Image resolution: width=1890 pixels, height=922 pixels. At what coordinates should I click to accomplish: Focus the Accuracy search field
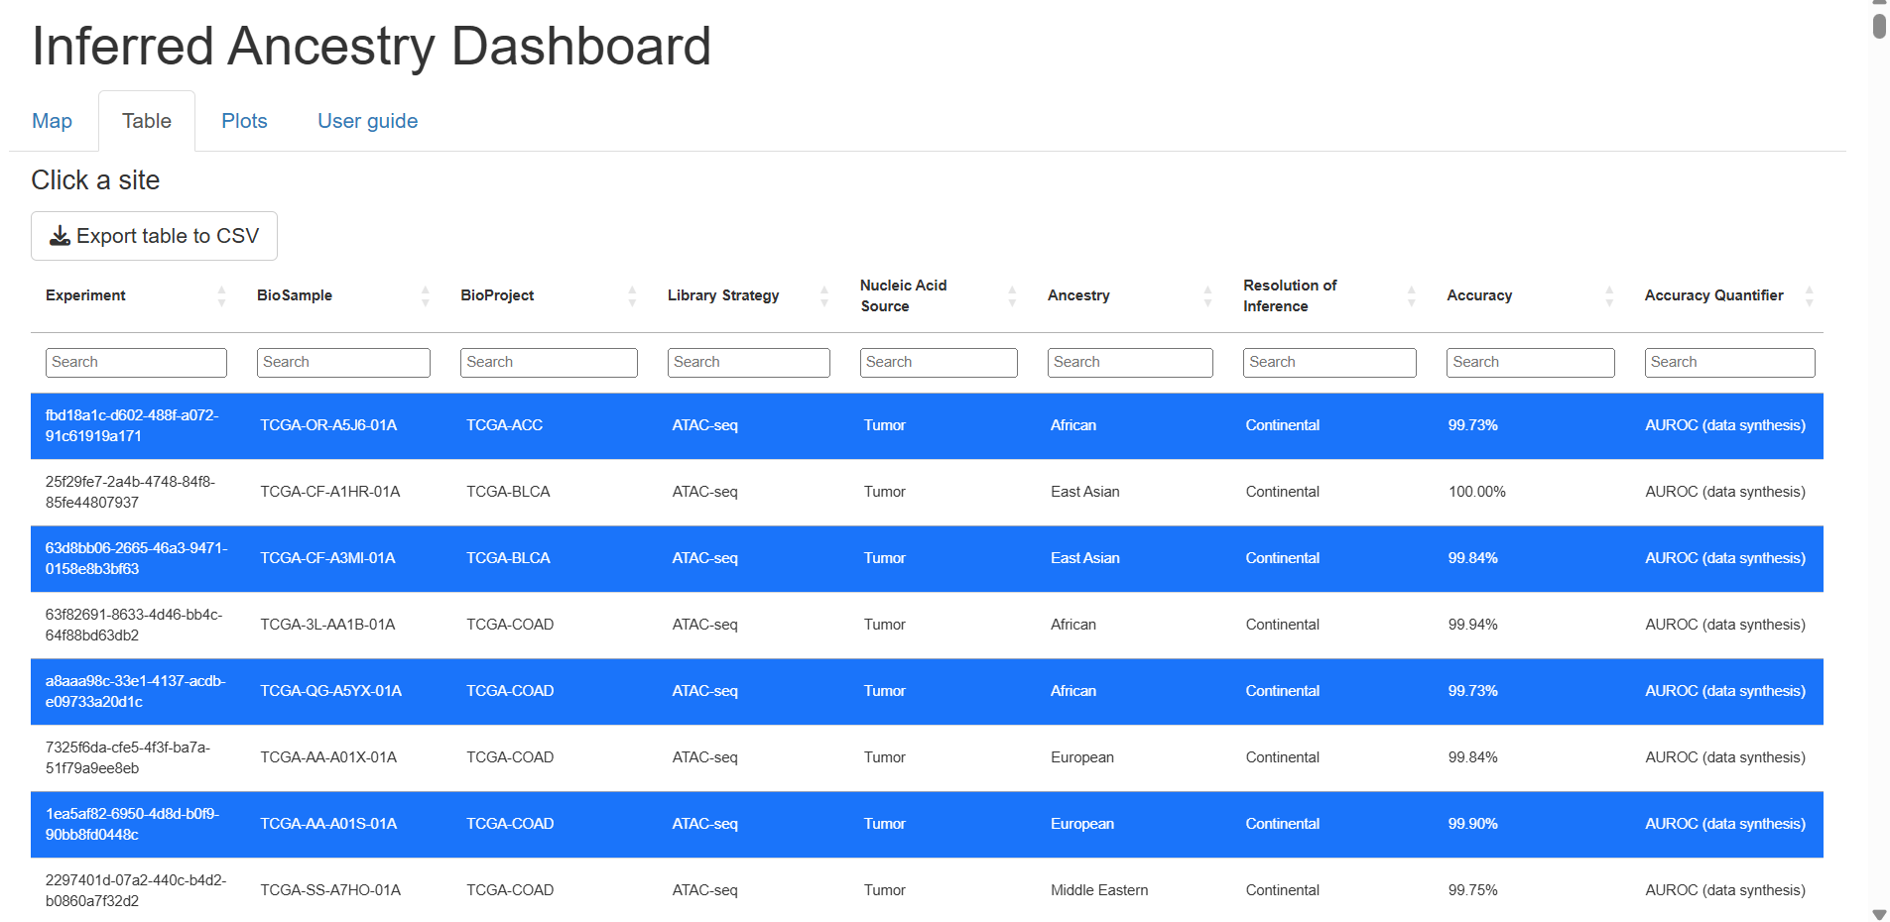pos(1531,362)
